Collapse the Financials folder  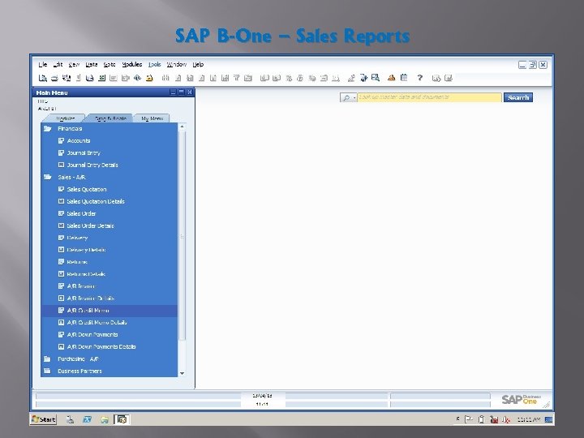47,128
